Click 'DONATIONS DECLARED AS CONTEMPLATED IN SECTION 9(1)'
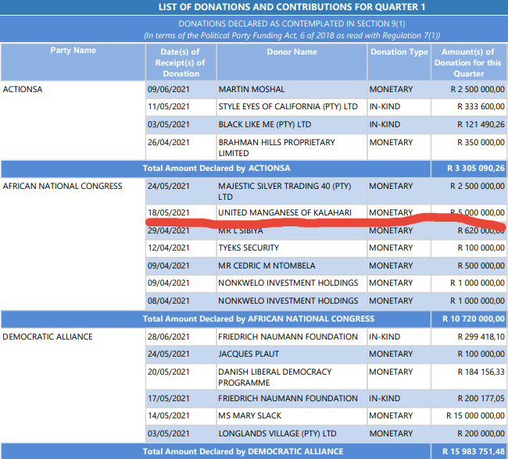Screen dimensions: 508x459 click(x=292, y=23)
